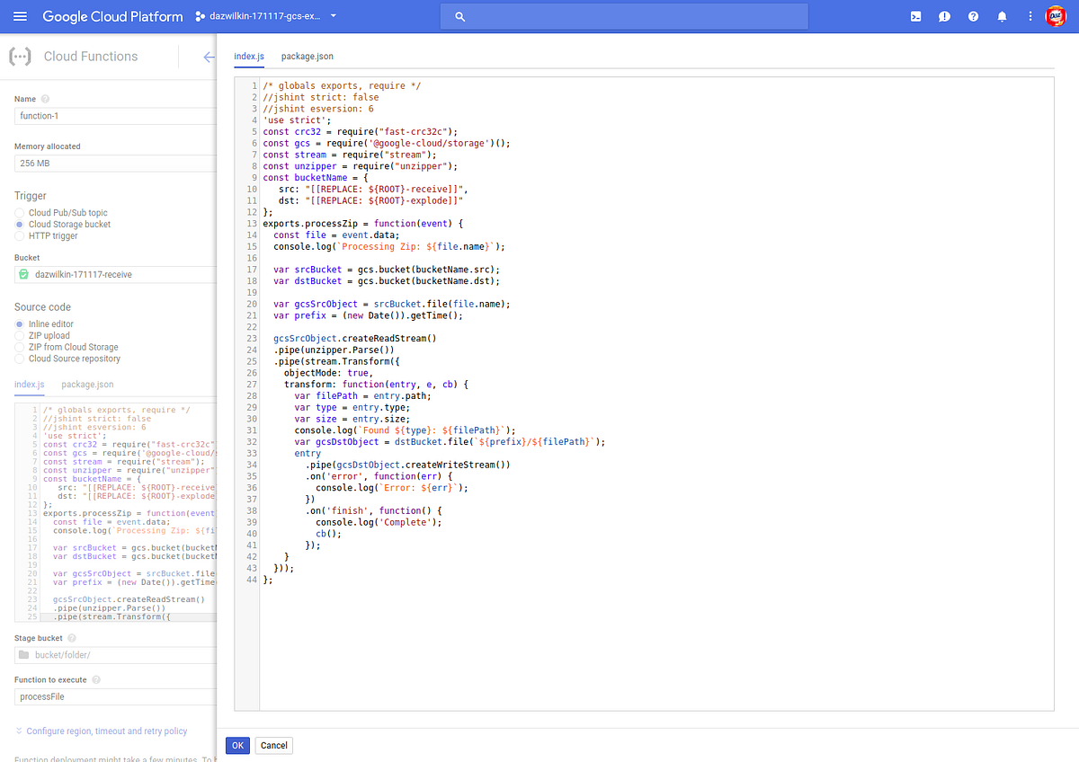Open the navigation hamburger menu
The height and width of the screenshot is (762, 1079).
[x=20, y=15]
